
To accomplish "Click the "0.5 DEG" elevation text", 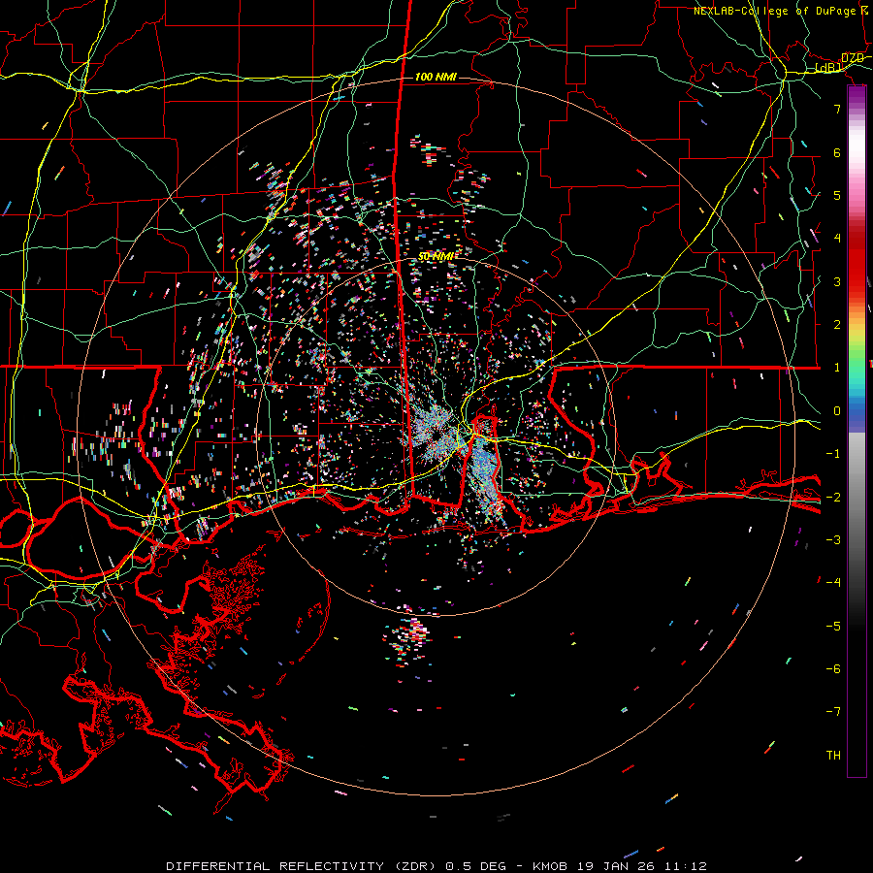I will click(476, 866).
